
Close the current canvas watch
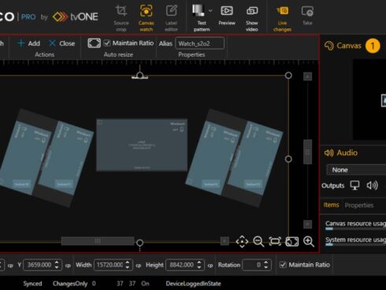click(x=62, y=43)
